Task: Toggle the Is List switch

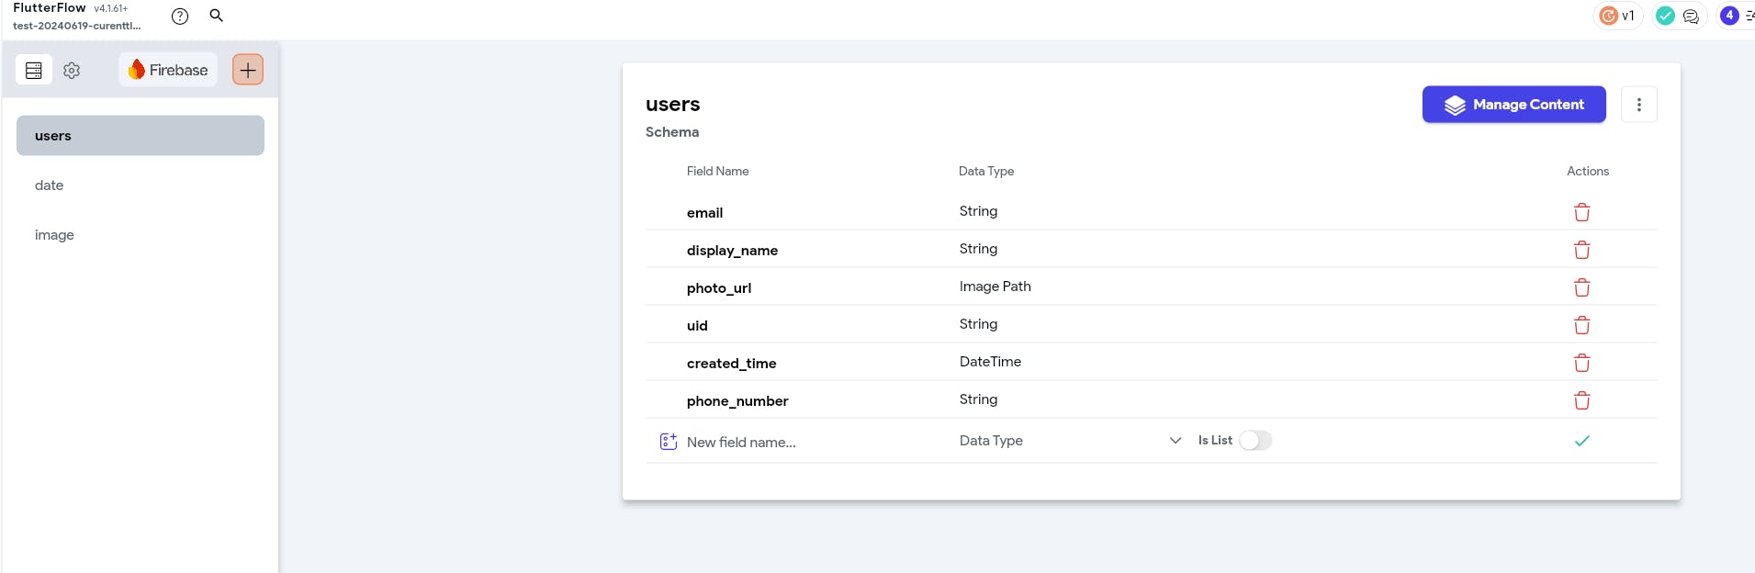Action: tap(1255, 441)
